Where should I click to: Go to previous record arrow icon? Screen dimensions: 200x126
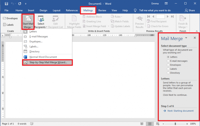pos(153,16)
